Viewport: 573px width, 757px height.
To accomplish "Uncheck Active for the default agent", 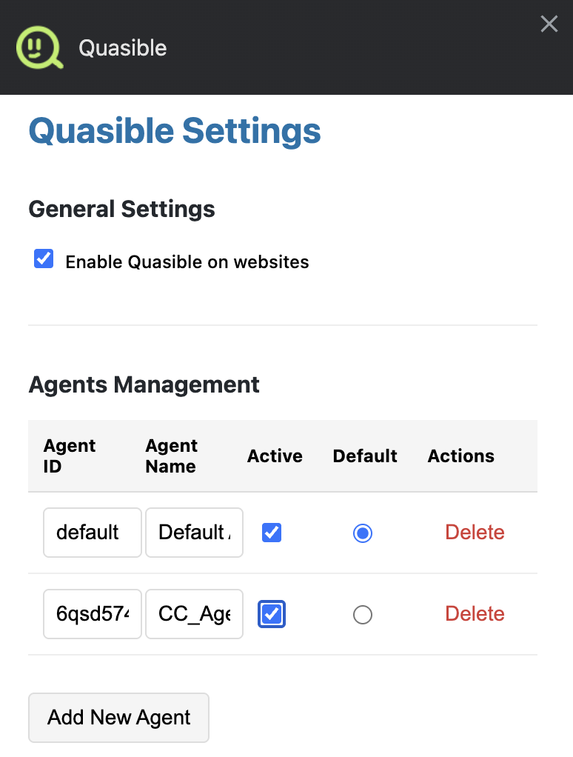I will tap(272, 533).
